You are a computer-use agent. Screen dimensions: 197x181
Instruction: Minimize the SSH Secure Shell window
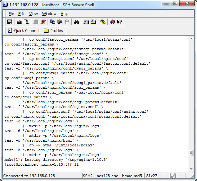pyautogui.click(x=166, y=4)
